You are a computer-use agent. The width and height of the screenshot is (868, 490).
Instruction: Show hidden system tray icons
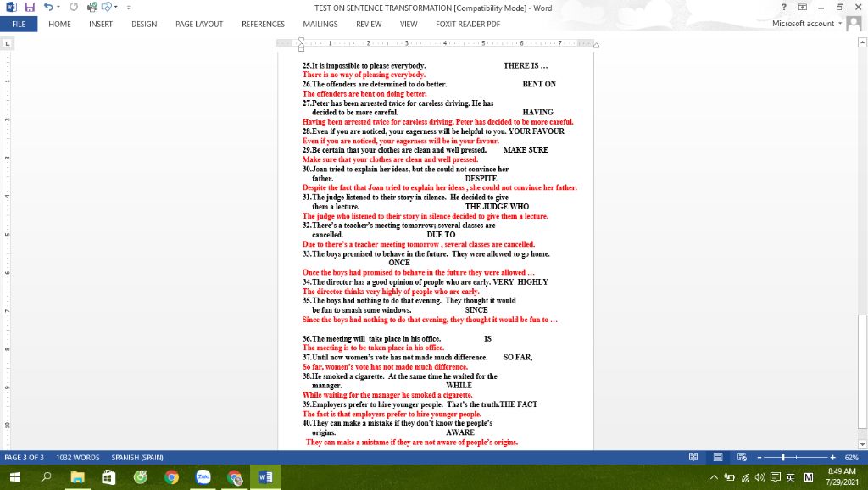coord(714,477)
